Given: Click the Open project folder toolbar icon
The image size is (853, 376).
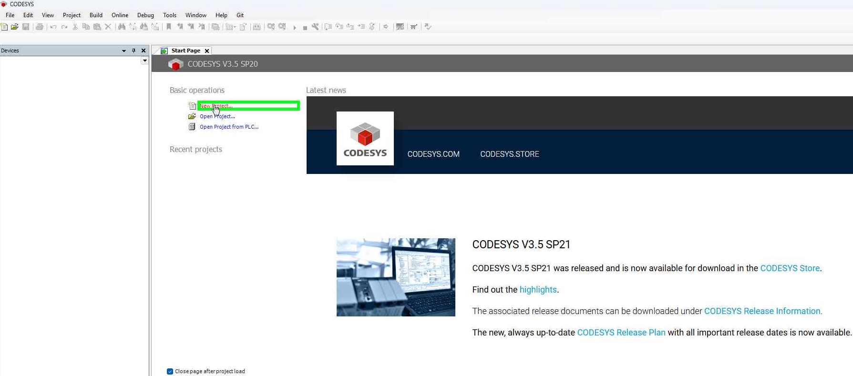Looking at the screenshot, I should [x=15, y=27].
